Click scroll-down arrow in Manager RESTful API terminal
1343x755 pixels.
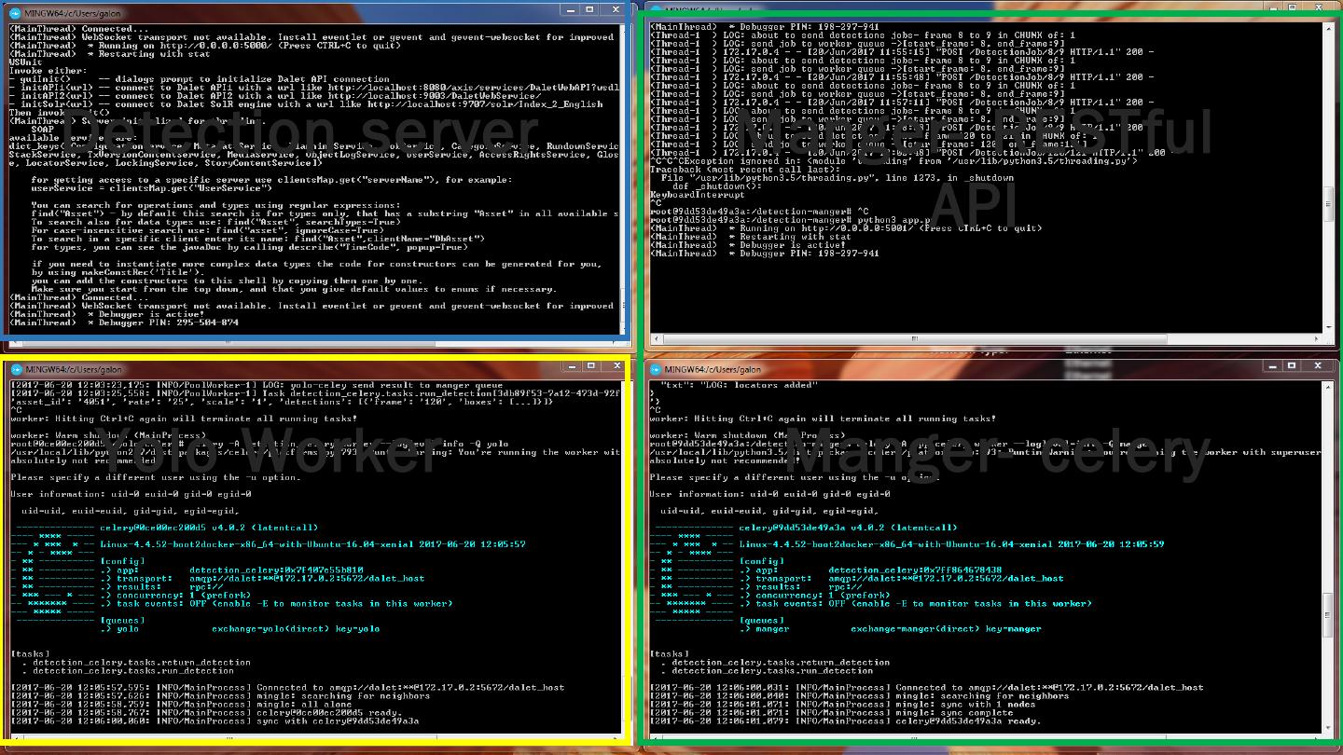tap(1328, 325)
